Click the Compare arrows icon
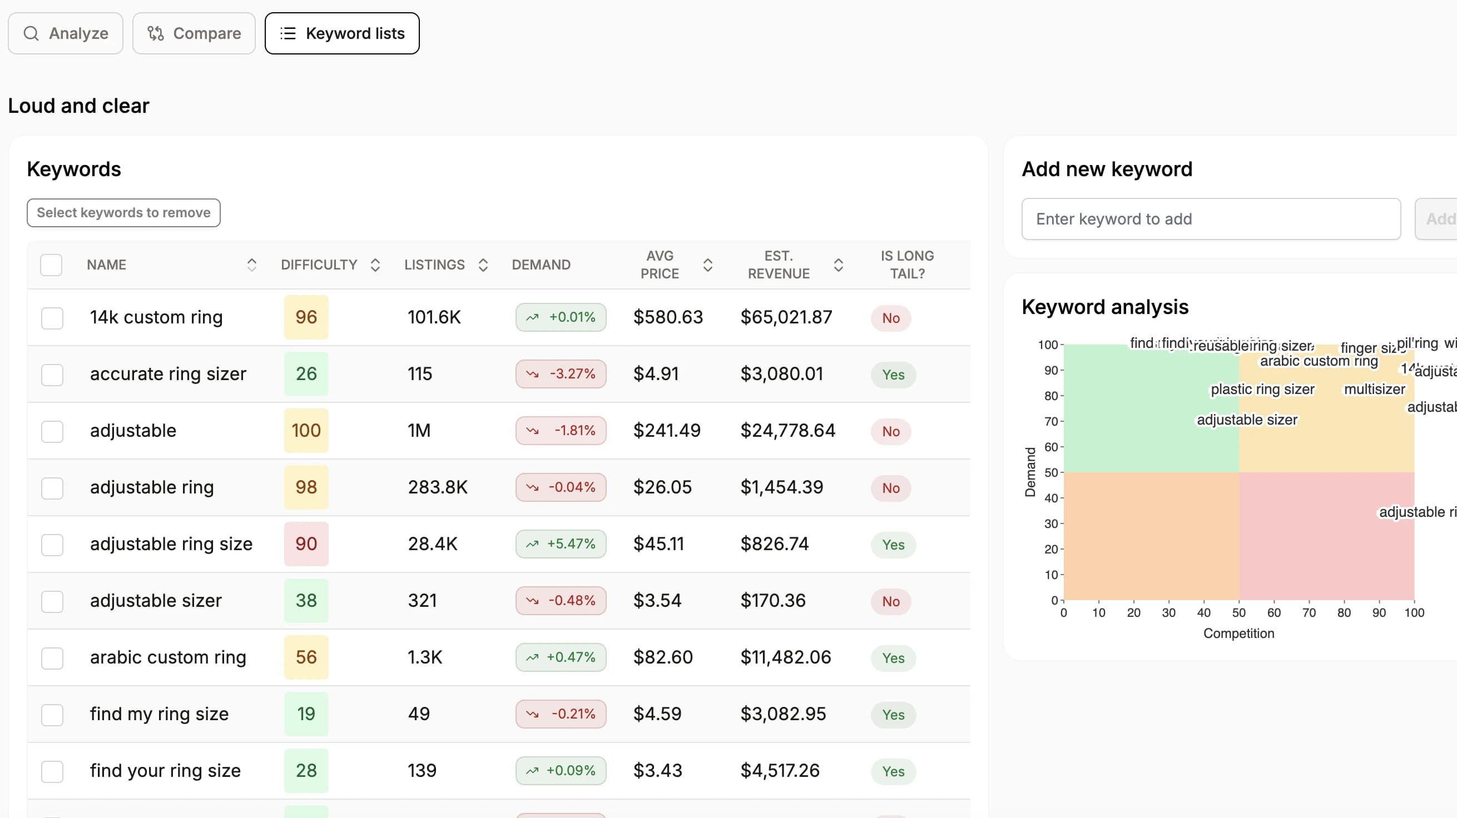 [x=156, y=33]
